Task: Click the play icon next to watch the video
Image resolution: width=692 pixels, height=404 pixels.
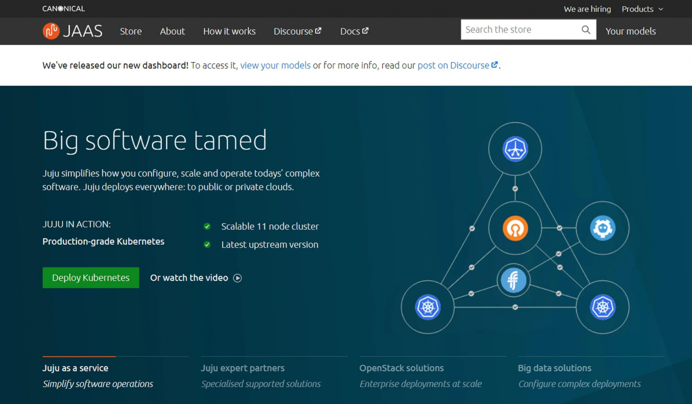Action: pos(237,278)
